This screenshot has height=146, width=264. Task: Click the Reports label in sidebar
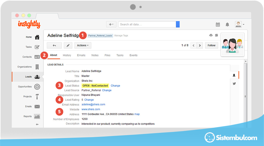[x=27, y=116]
